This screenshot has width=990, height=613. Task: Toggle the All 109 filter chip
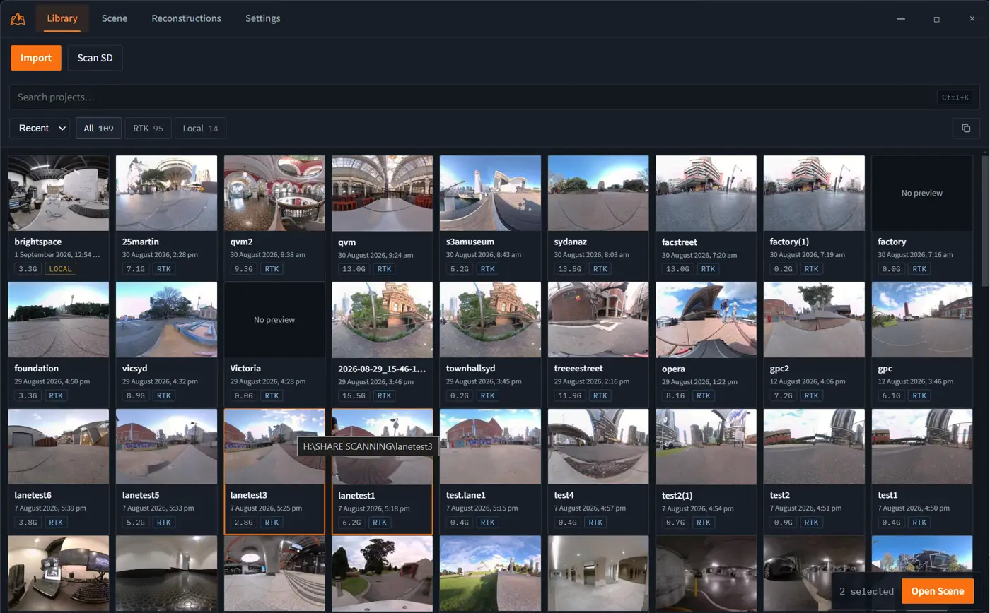[99, 128]
